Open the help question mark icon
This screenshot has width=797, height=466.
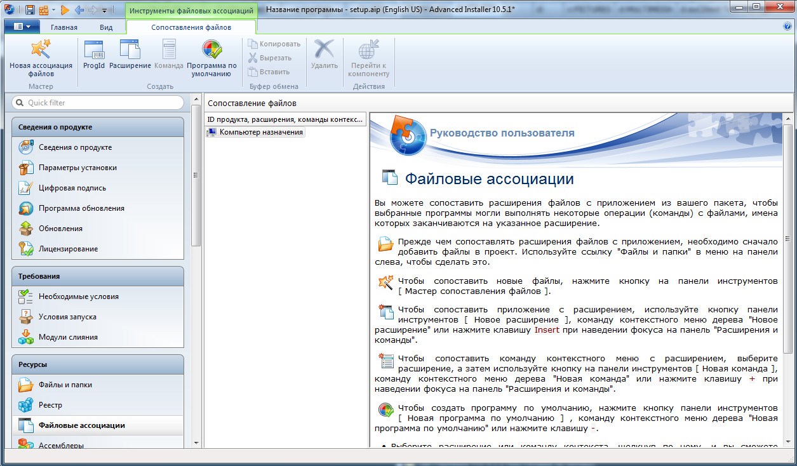coord(787,27)
